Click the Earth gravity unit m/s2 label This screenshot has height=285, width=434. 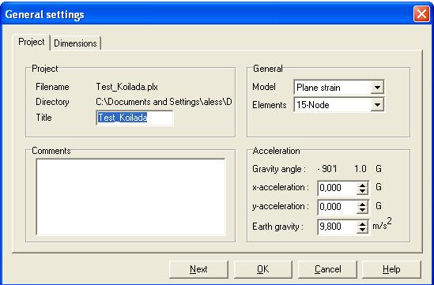[x=382, y=224]
